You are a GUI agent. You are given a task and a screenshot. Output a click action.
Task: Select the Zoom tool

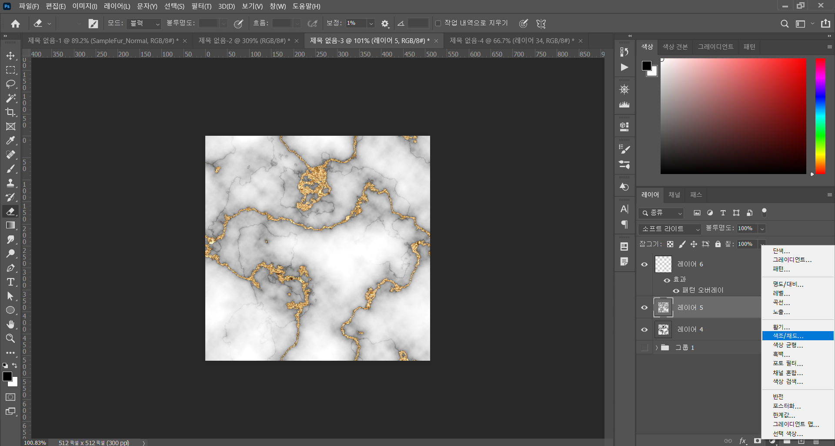pos(10,339)
